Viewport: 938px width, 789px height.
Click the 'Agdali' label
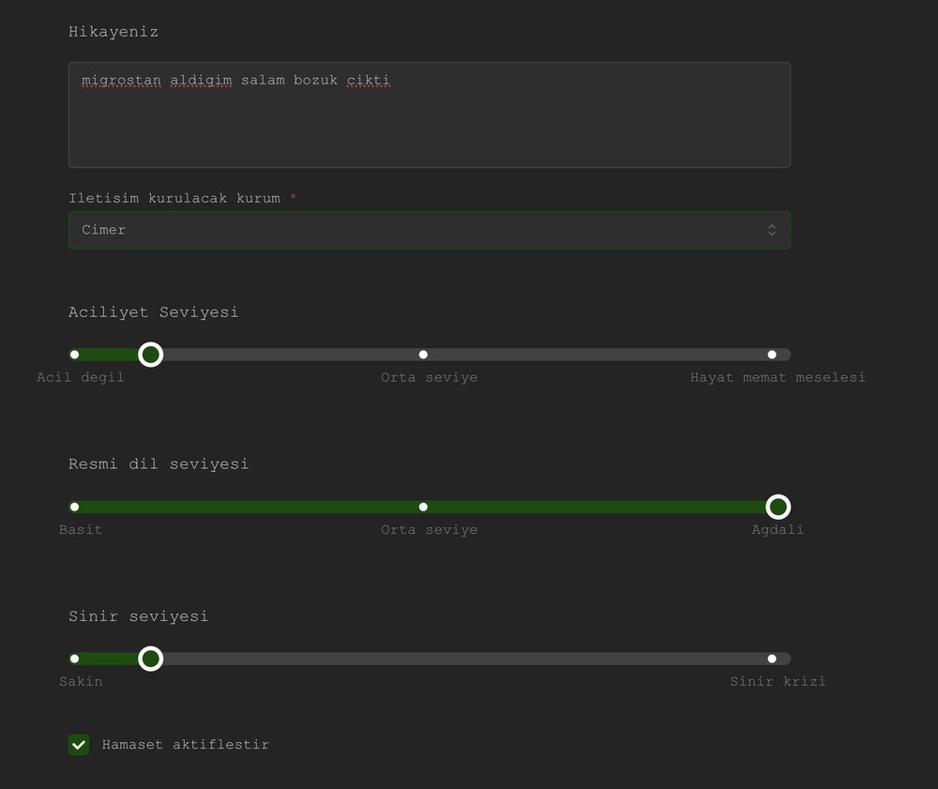778,529
